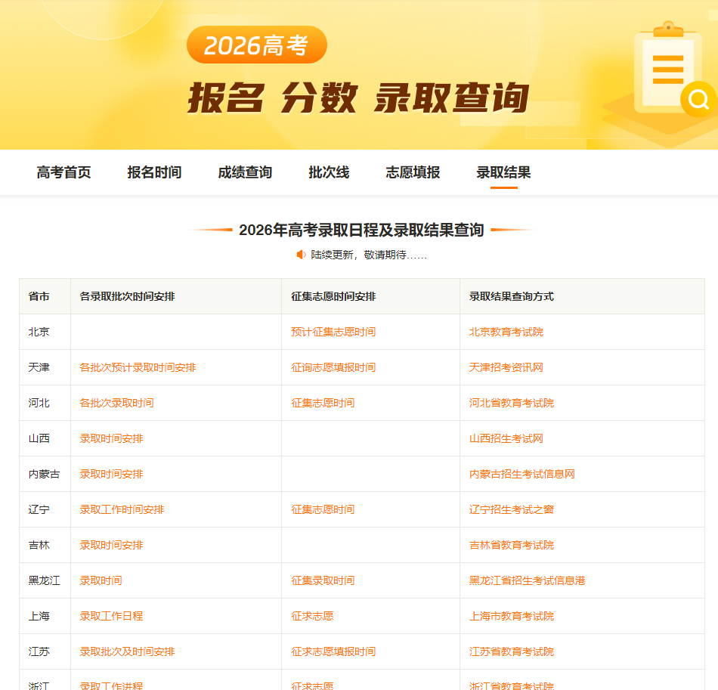This screenshot has height=690, width=718.
Task: Visit the 内蒙古招生考试信息网 link
Action: point(522,474)
